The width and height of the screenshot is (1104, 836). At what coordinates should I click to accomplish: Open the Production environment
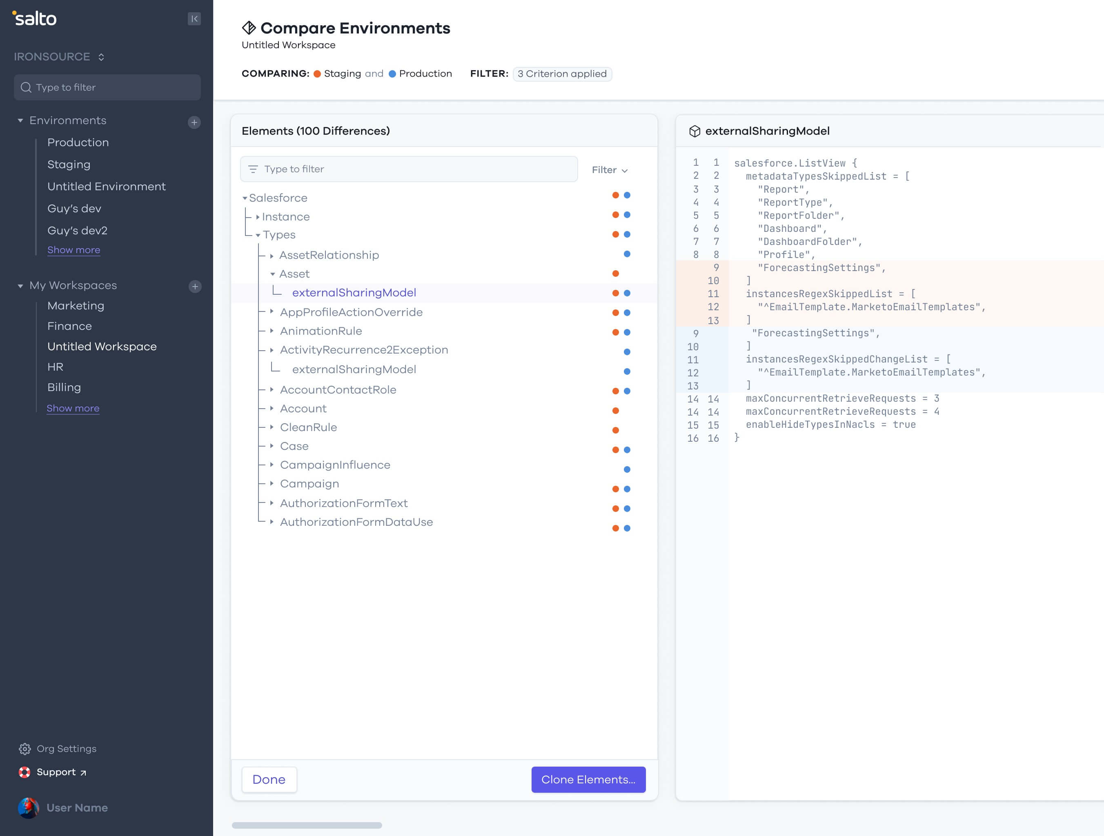pyautogui.click(x=78, y=143)
